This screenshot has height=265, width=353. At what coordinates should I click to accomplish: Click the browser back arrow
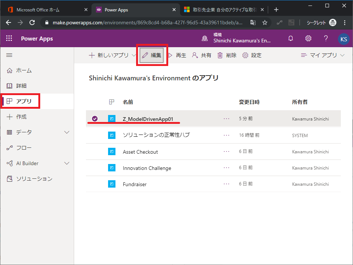[x=8, y=22]
